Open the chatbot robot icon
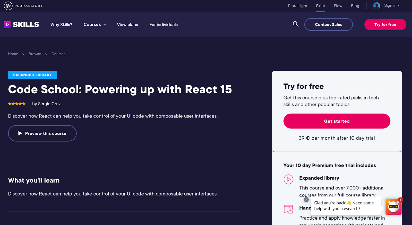The image size is (412, 225). 393,207
